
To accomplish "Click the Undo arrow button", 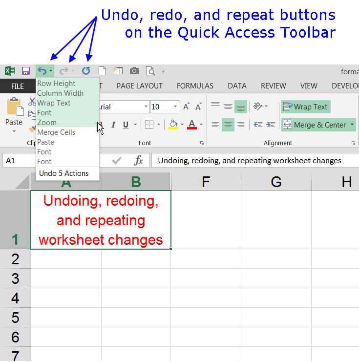I will (42, 71).
